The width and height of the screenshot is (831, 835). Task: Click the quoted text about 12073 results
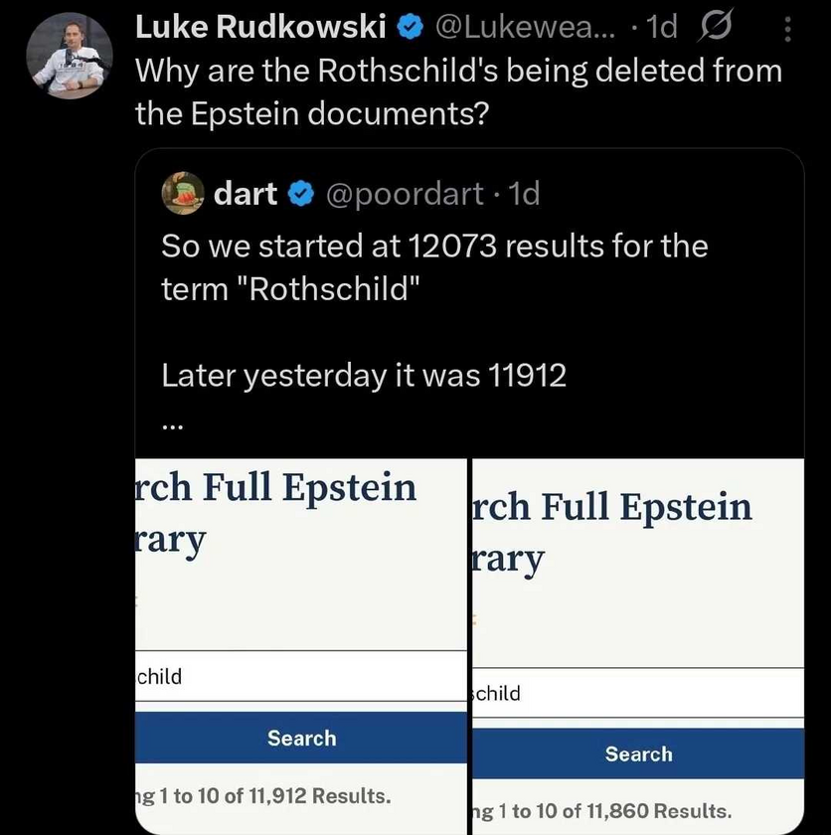point(433,266)
